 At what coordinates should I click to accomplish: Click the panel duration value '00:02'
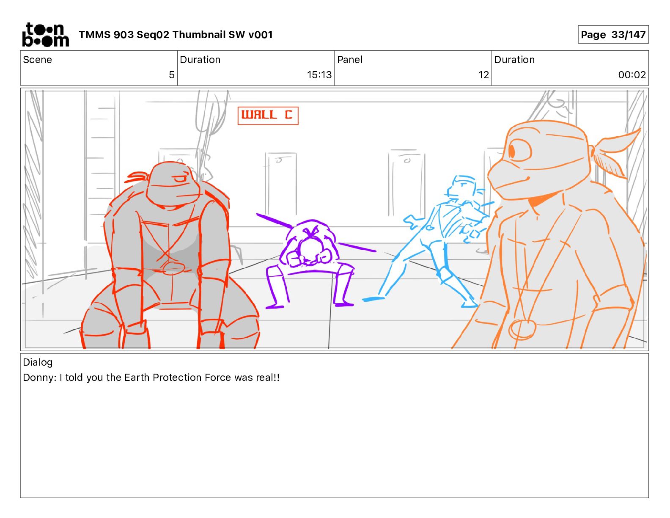(632, 75)
